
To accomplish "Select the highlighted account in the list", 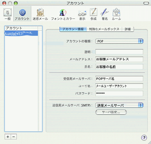I will [x=21, y=33].
